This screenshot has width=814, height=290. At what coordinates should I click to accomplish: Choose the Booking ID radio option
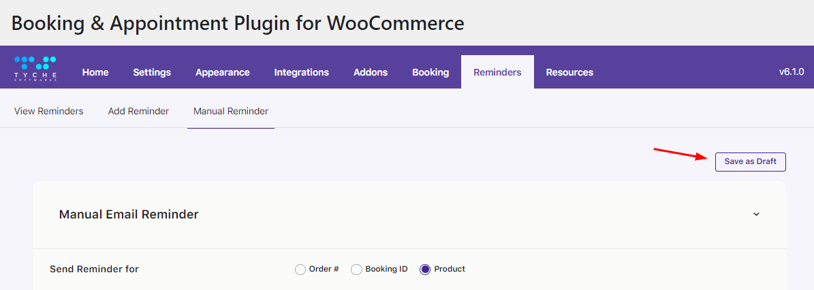click(x=356, y=270)
